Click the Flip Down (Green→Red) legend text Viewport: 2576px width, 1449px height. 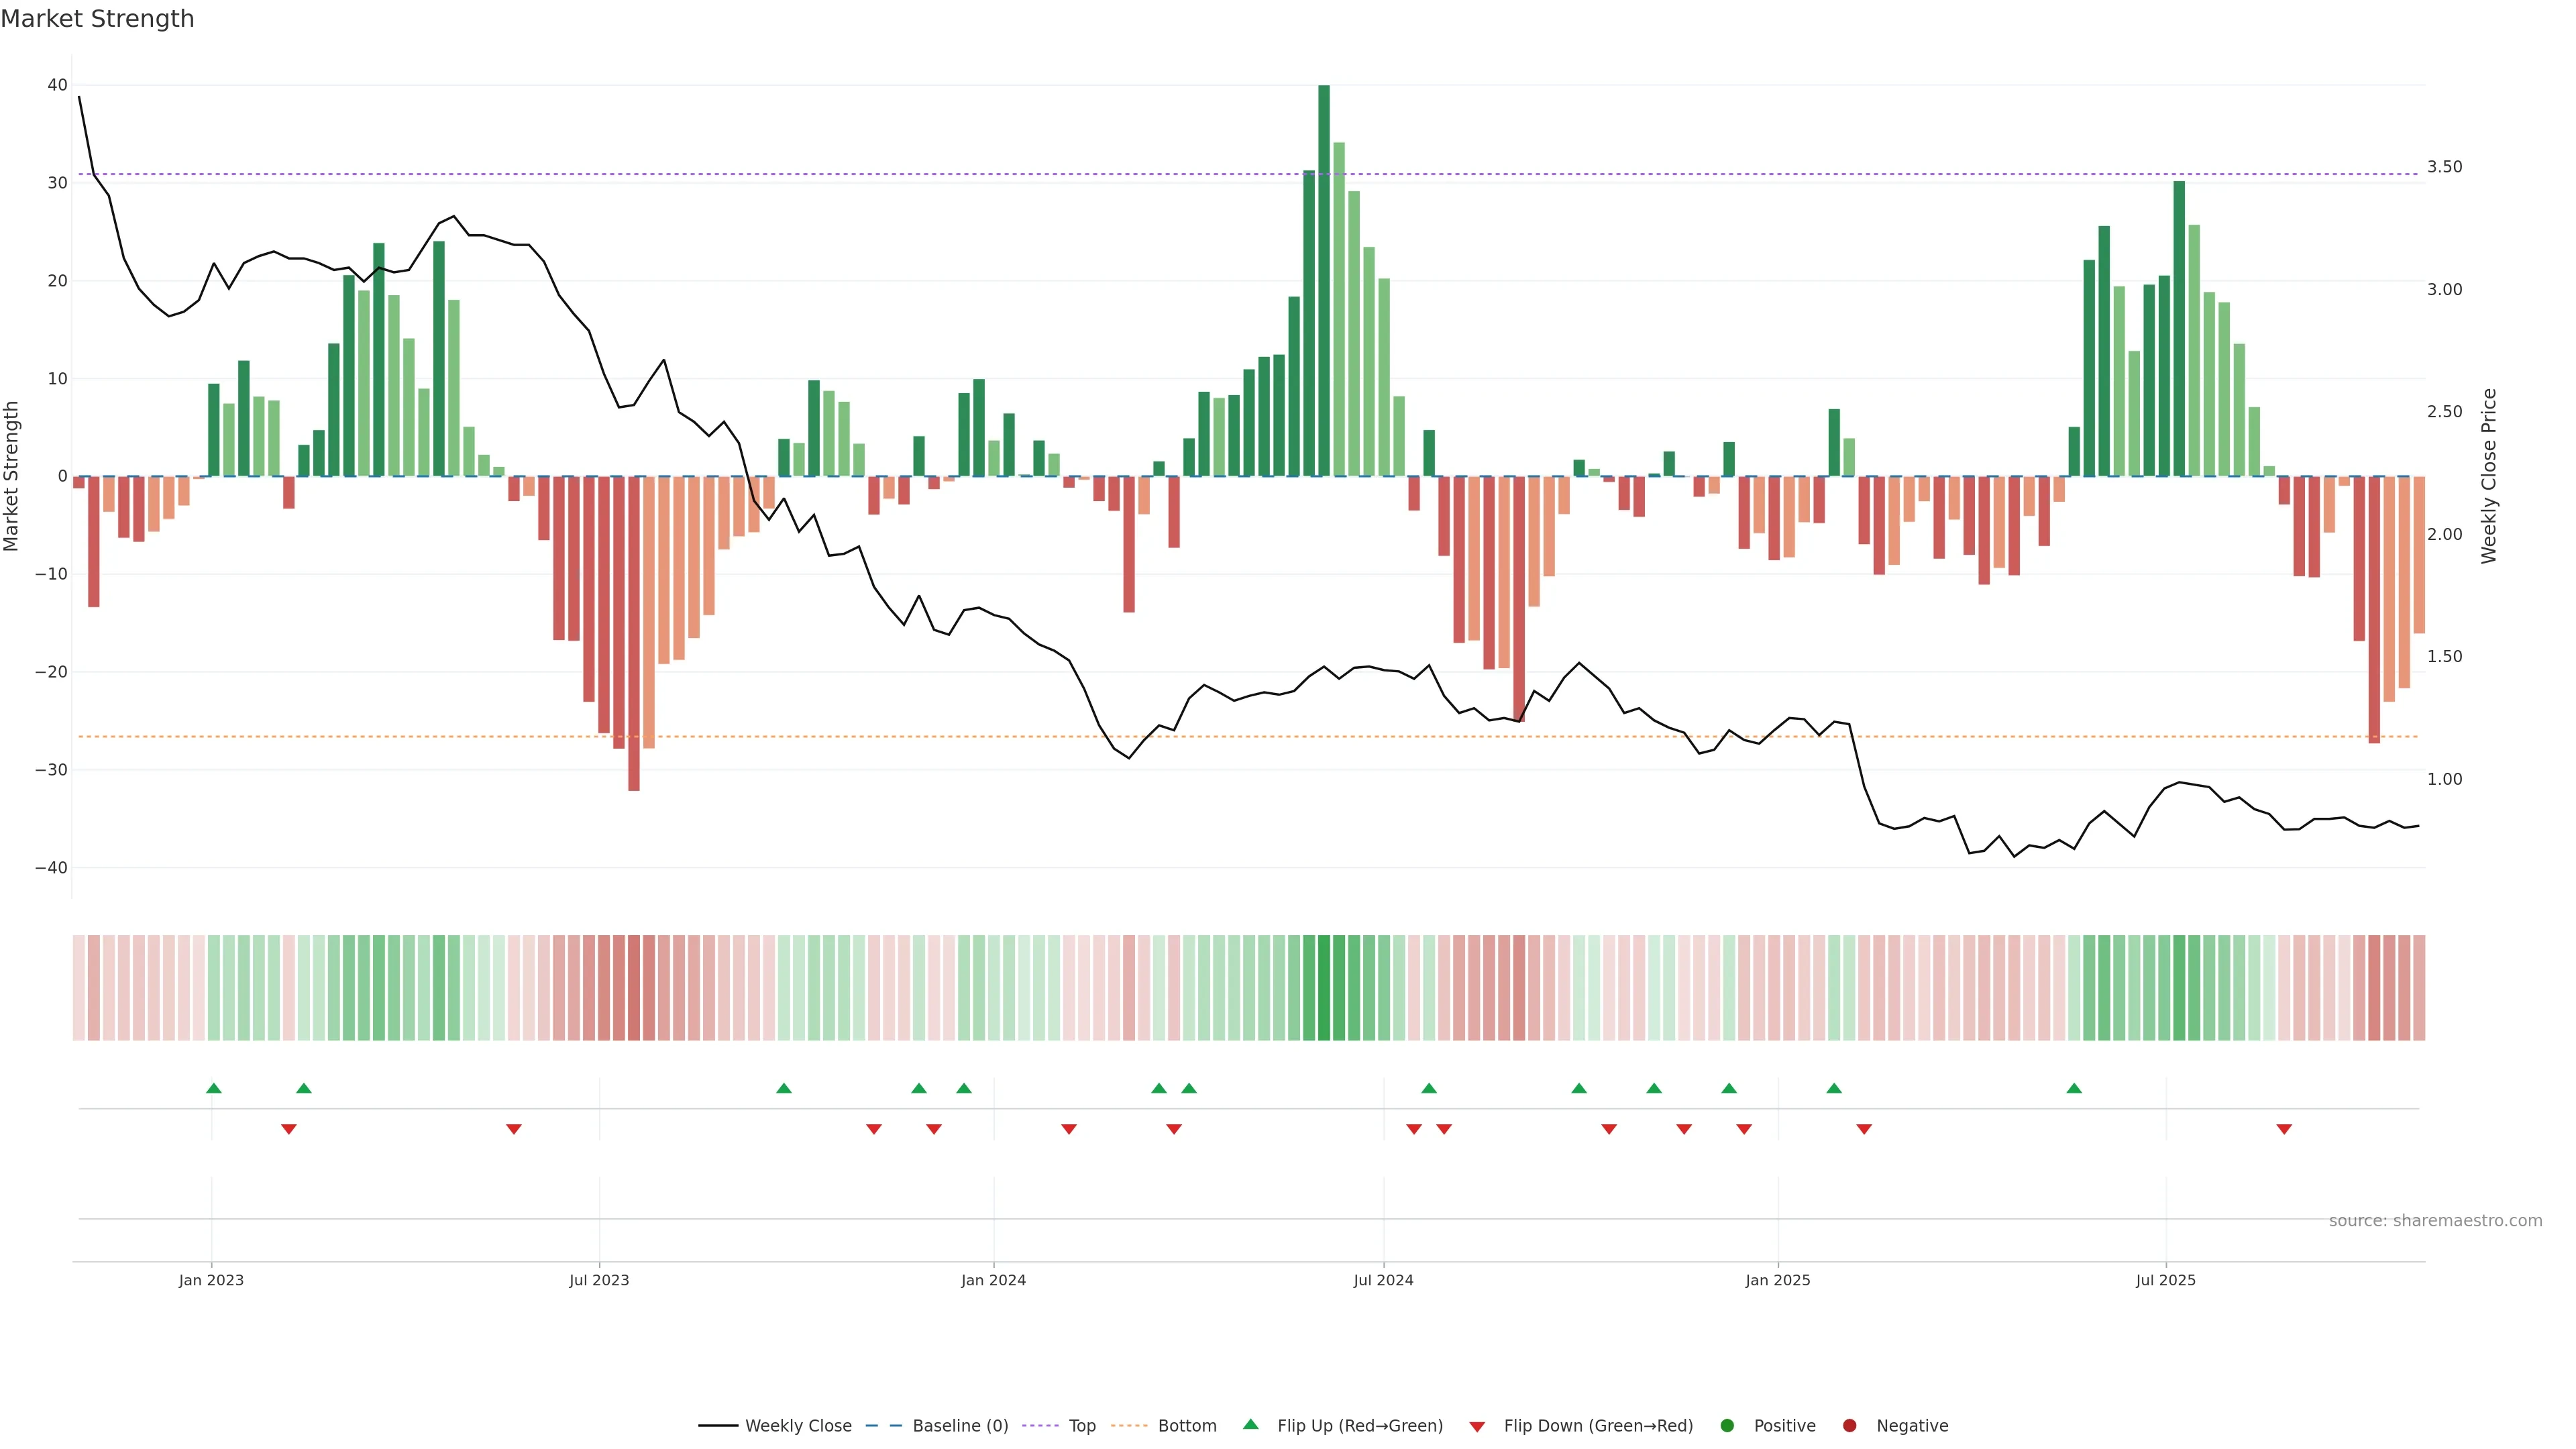click(x=1598, y=1425)
